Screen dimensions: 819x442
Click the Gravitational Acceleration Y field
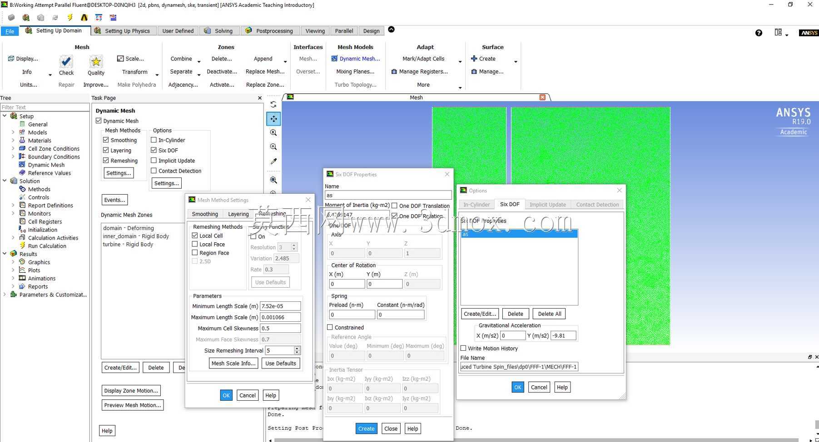(563, 335)
